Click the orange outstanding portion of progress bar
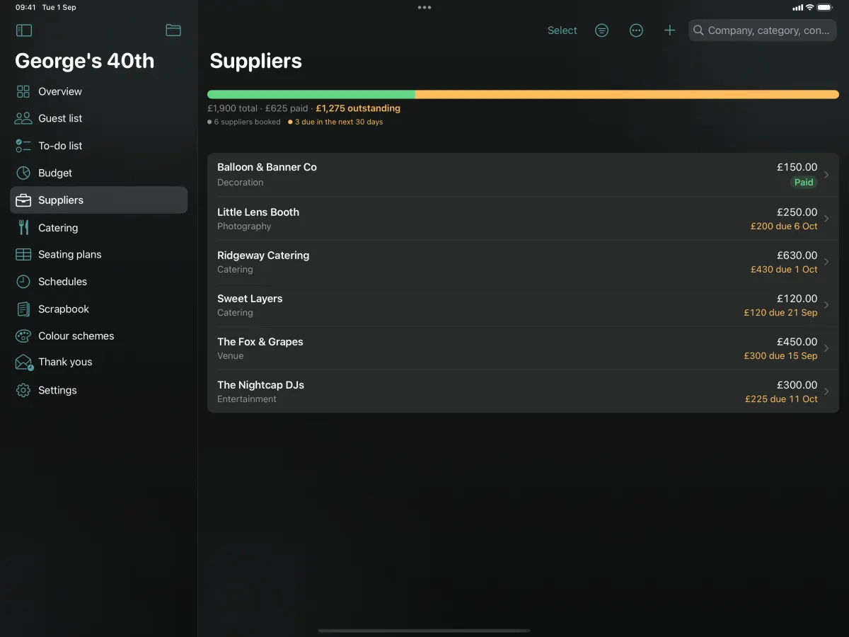 coord(627,94)
